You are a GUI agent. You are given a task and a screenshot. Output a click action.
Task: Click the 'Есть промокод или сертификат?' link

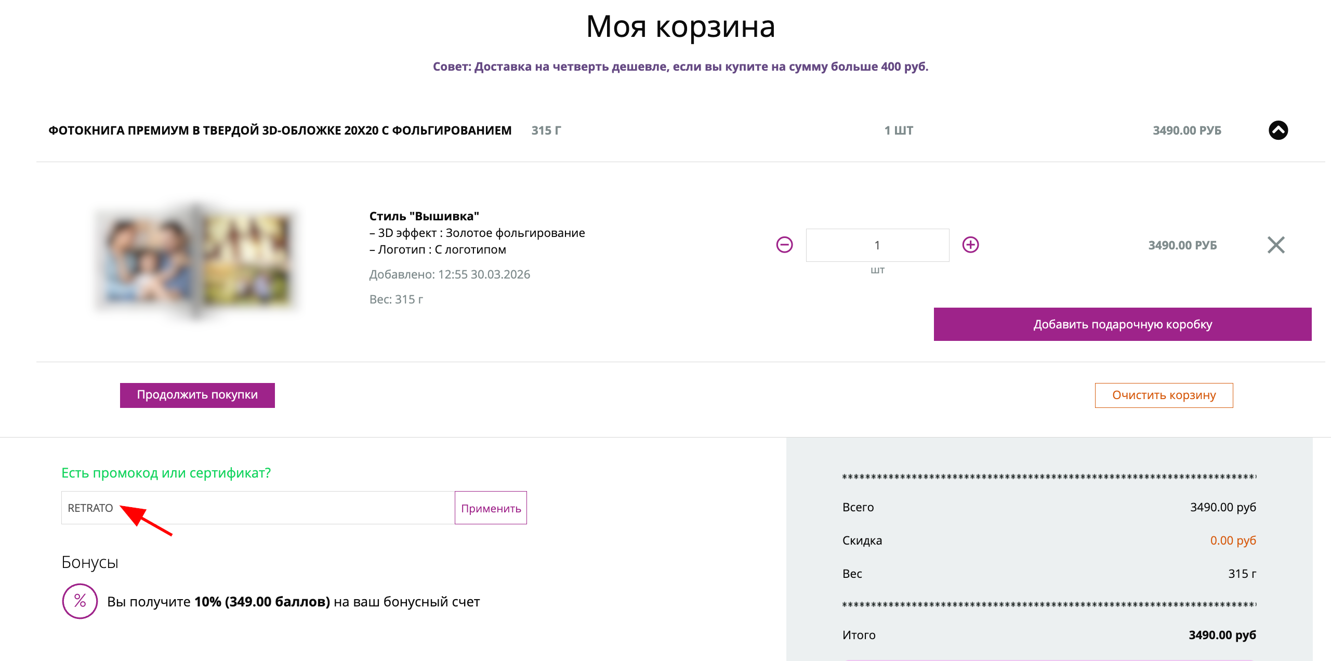[x=166, y=473]
